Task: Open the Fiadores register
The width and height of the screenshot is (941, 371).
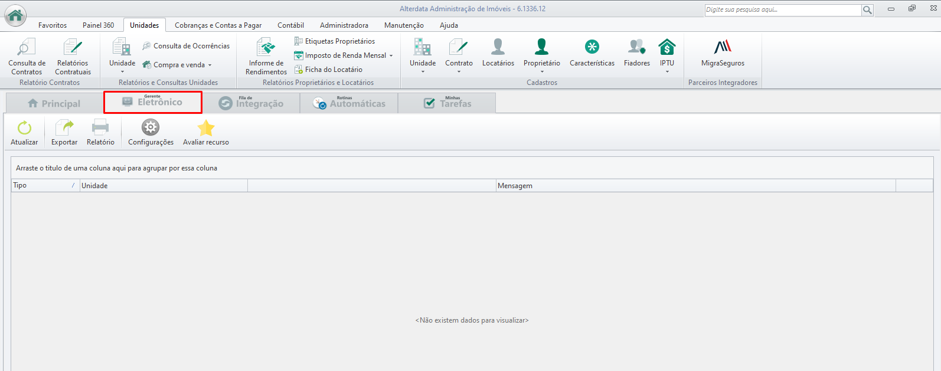Action: click(636, 53)
